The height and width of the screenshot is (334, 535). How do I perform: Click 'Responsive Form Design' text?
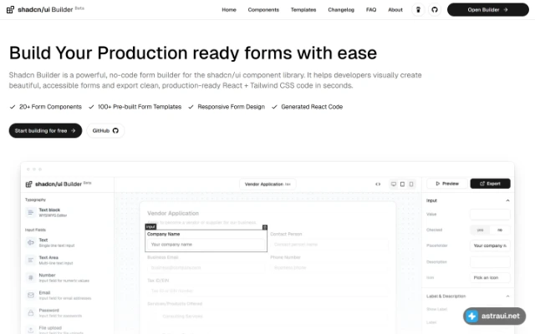click(x=231, y=107)
